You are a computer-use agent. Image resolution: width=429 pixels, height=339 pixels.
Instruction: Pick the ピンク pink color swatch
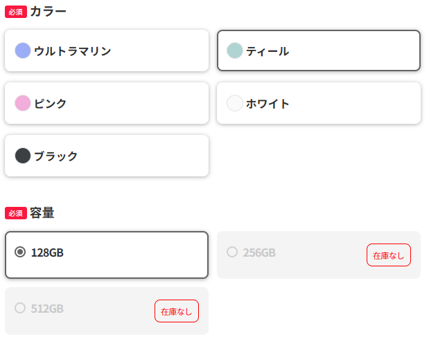point(23,103)
